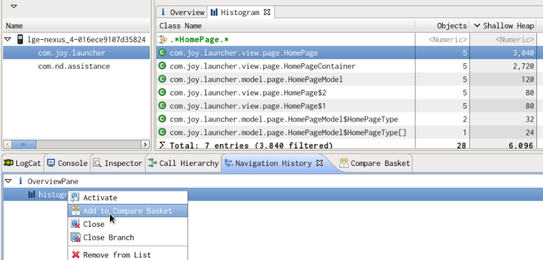Select the com.joy.launcher process
The width and height of the screenshot is (543, 260).
click(76, 52)
